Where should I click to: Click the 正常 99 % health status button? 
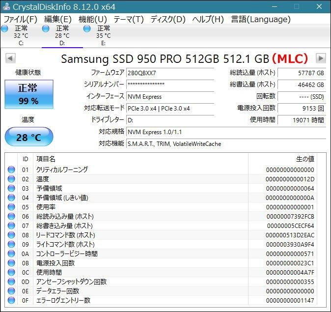click(x=29, y=94)
